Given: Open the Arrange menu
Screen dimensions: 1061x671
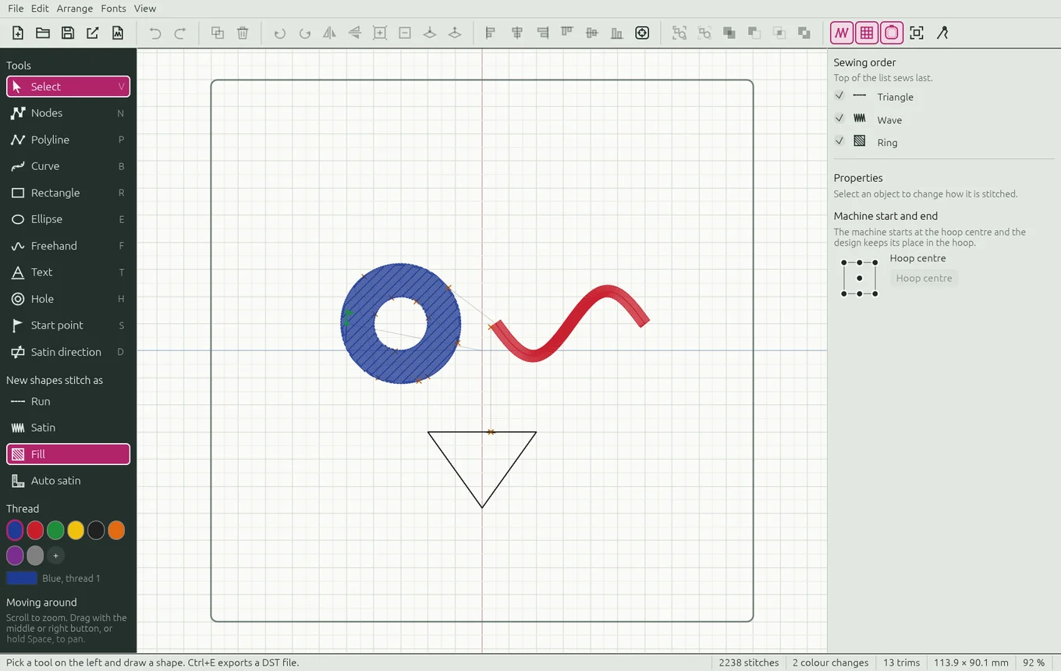Looking at the screenshot, I should (x=75, y=9).
